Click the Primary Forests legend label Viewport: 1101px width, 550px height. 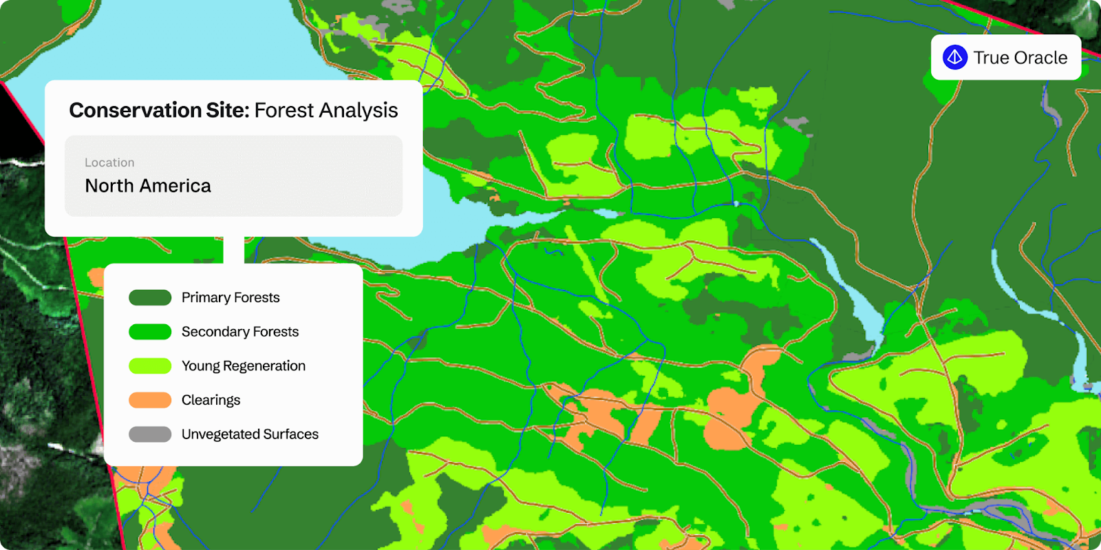(231, 297)
